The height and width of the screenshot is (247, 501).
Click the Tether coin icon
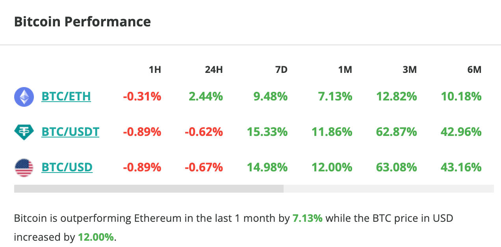(x=24, y=132)
